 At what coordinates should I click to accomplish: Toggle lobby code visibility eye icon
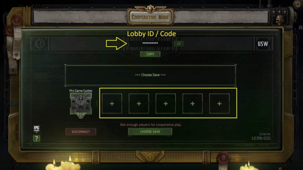tap(179, 44)
